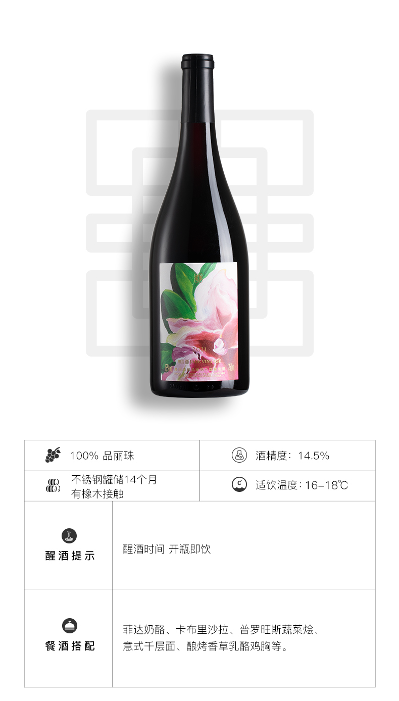Click the grape cluster icon
This screenshot has height=701, width=399.
pos(53,455)
